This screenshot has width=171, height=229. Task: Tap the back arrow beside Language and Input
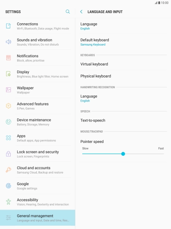pyautogui.click(x=81, y=12)
